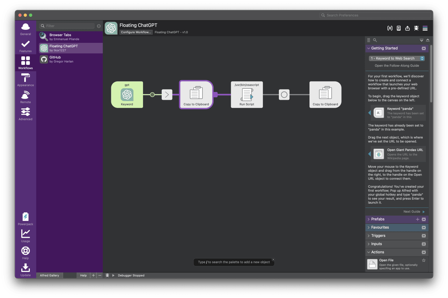Collapse all palette sections chevron up
The image size is (448, 298).
point(427,40)
